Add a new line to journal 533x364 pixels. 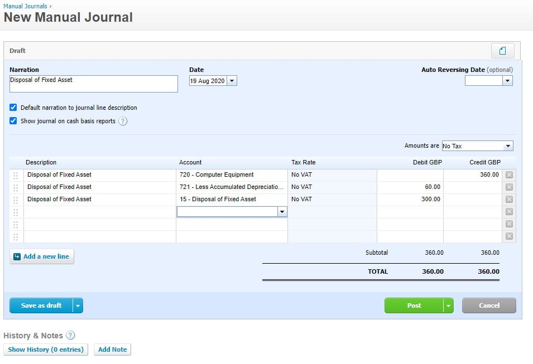[42, 256]
